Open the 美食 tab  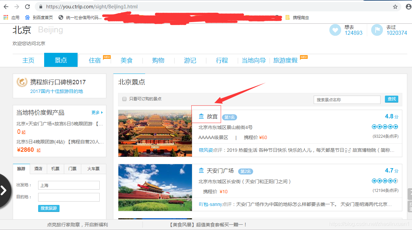(x=127, y=61)
